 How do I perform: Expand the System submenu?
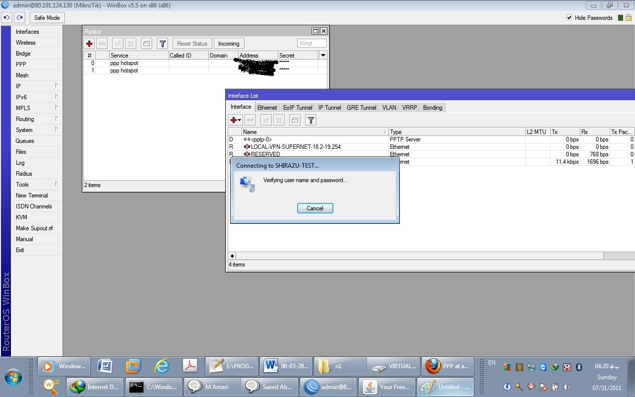click(36, 130)
